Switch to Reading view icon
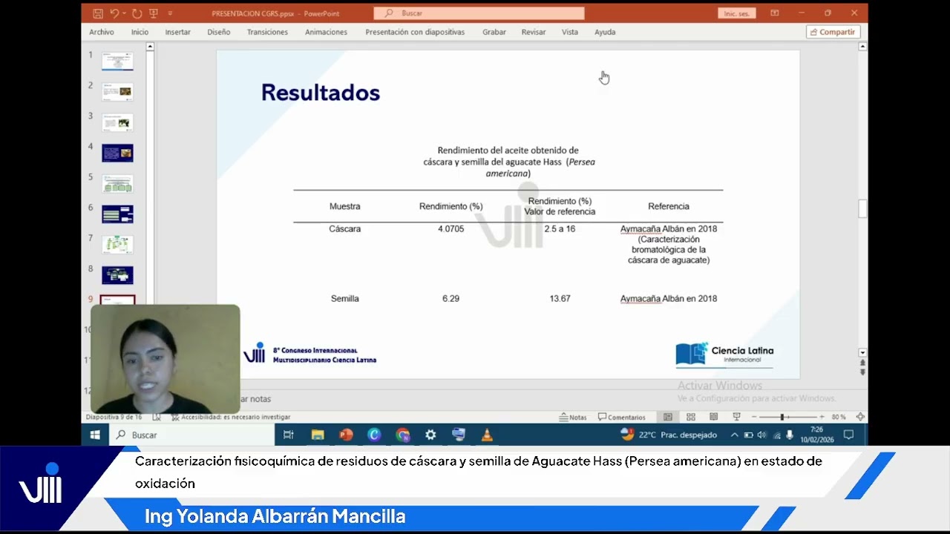 tap(714, 417)
